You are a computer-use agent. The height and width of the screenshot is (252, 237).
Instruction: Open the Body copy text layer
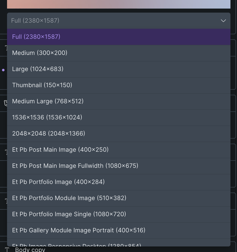[30, 249]
